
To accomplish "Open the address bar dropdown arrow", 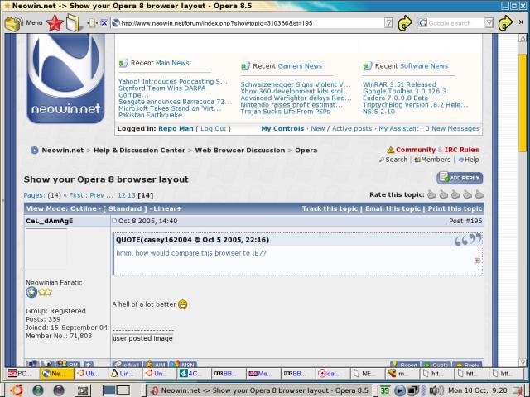I will coord(388,23).
